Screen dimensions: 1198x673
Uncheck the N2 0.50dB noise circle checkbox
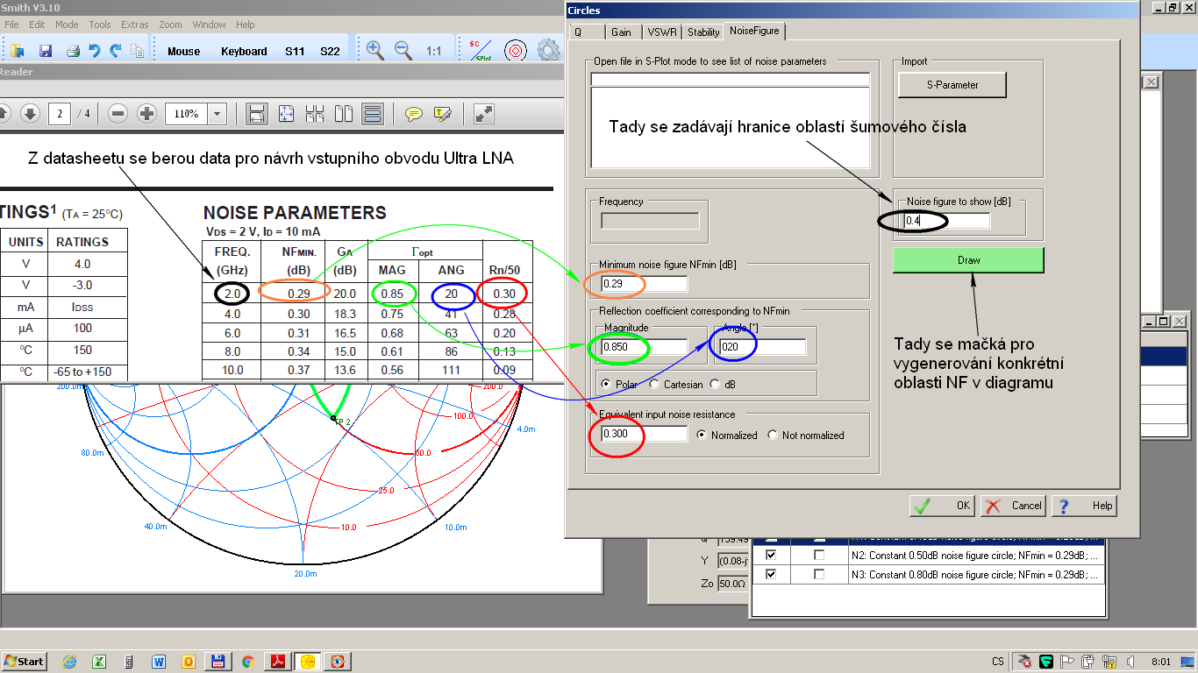pos(772,556)
